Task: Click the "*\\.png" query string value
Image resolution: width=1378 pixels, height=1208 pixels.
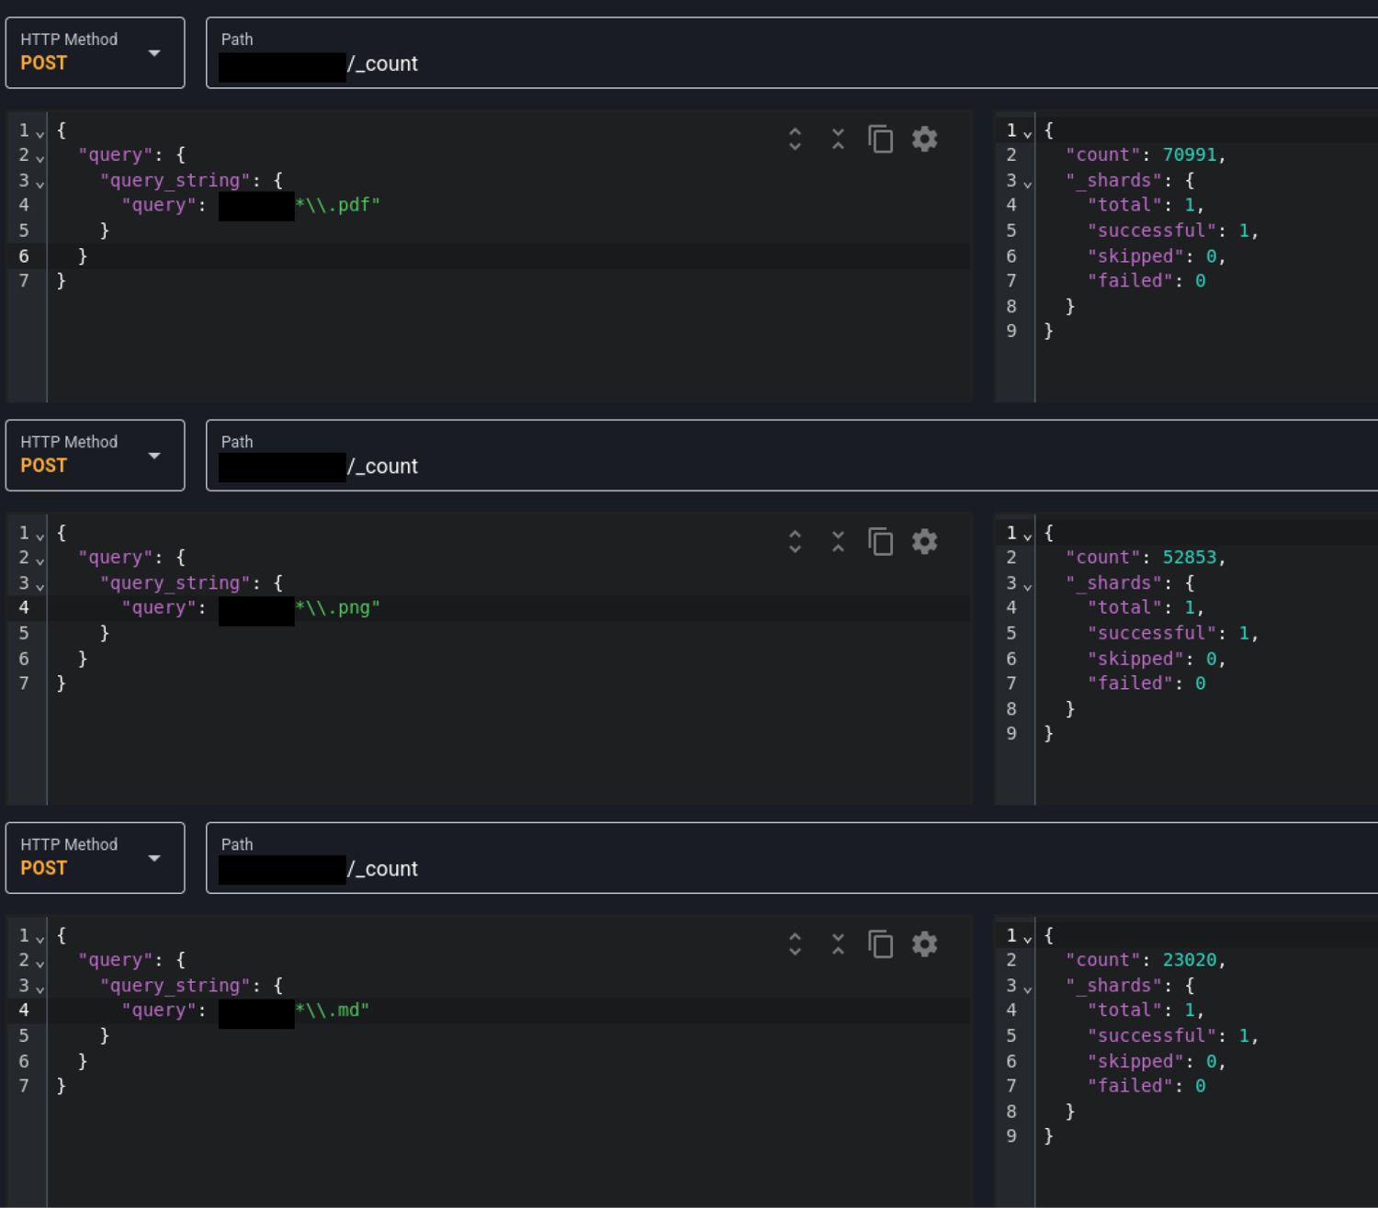Action: (337, 607)
